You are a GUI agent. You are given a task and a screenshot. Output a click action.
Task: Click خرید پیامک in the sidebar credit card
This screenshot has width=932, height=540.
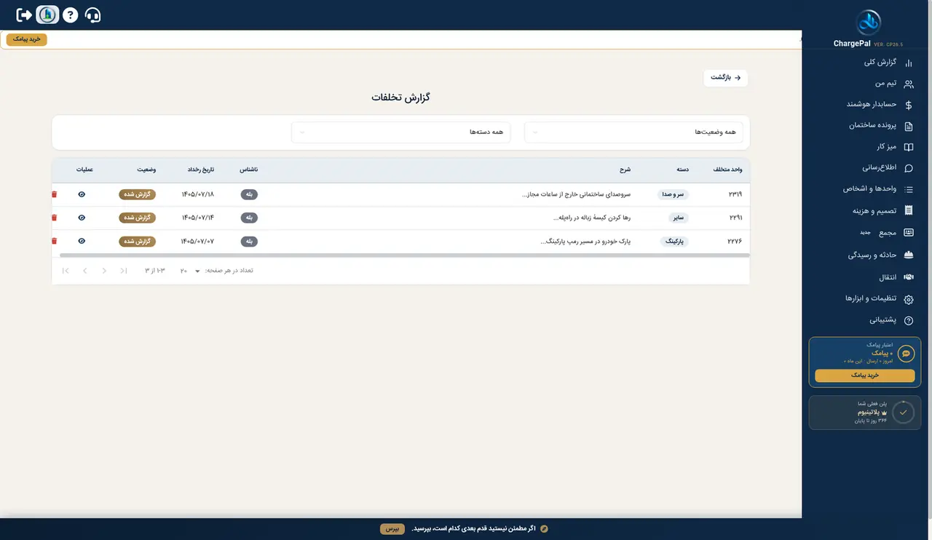(x=865, y=376)
